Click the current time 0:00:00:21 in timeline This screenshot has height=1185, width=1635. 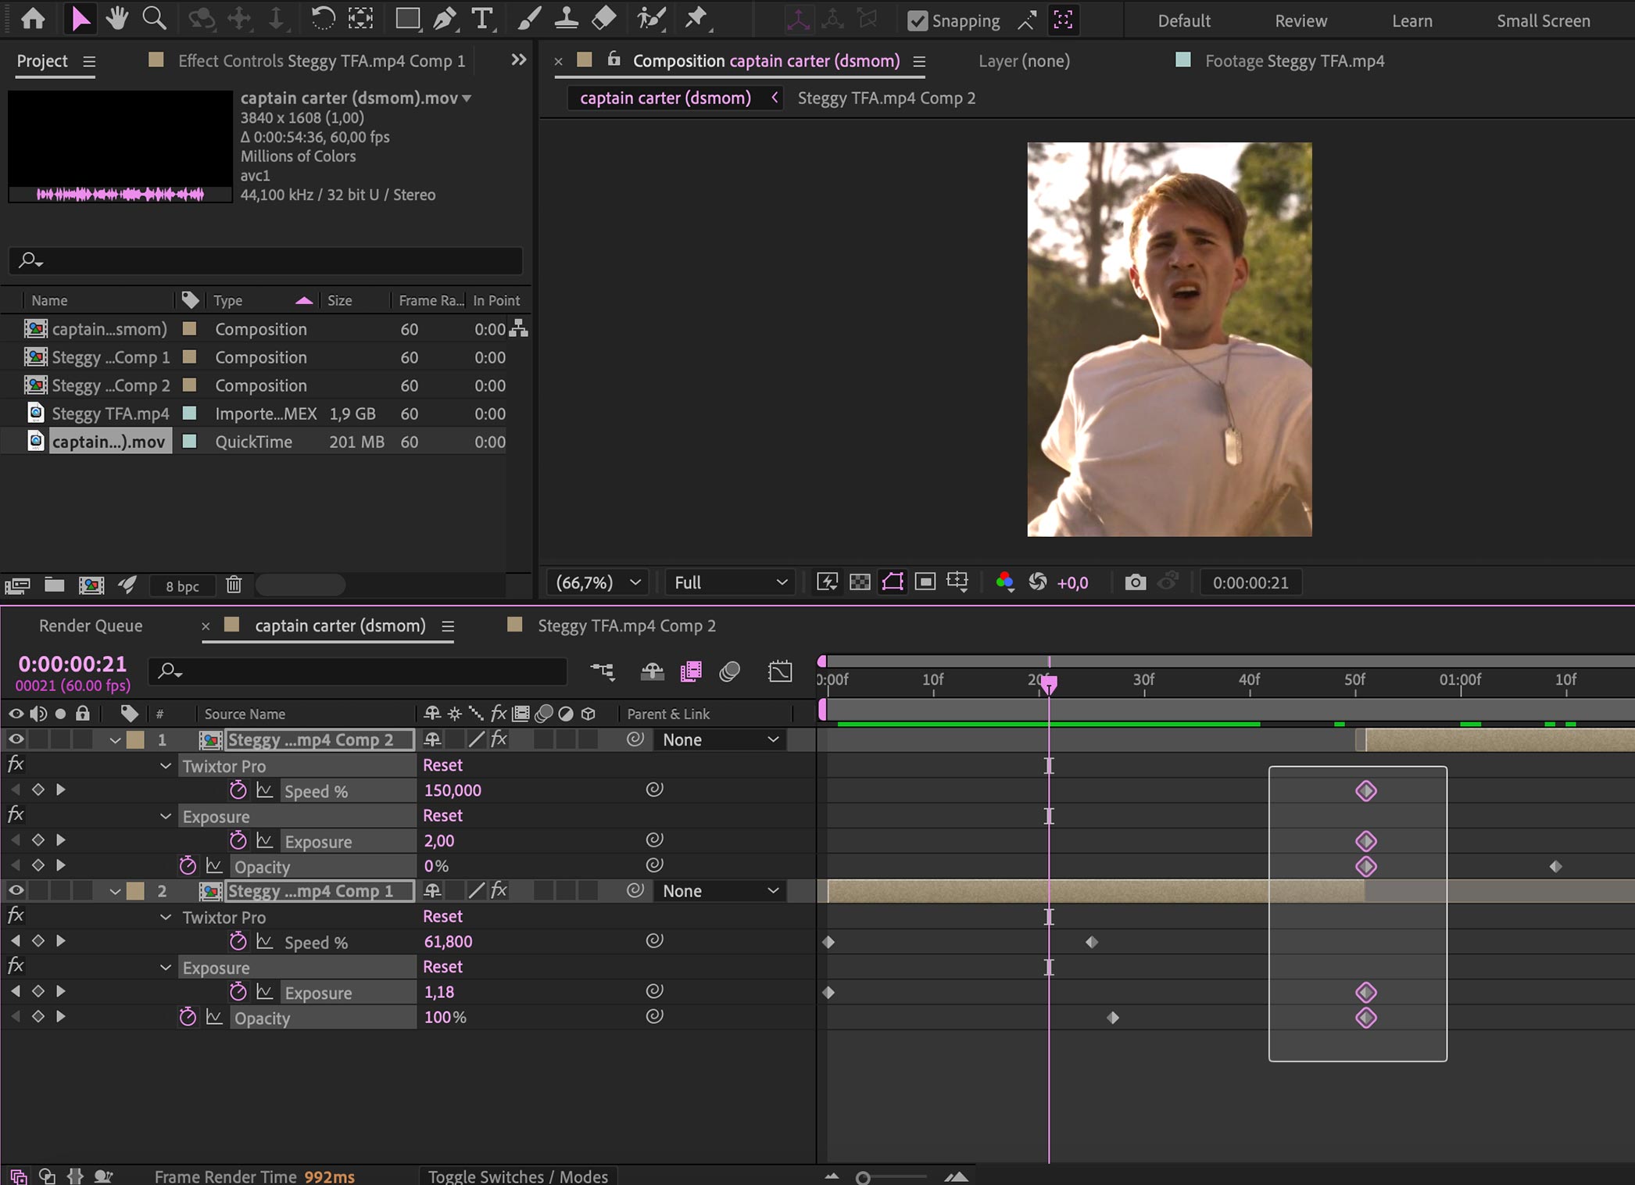tap(72, 664)
